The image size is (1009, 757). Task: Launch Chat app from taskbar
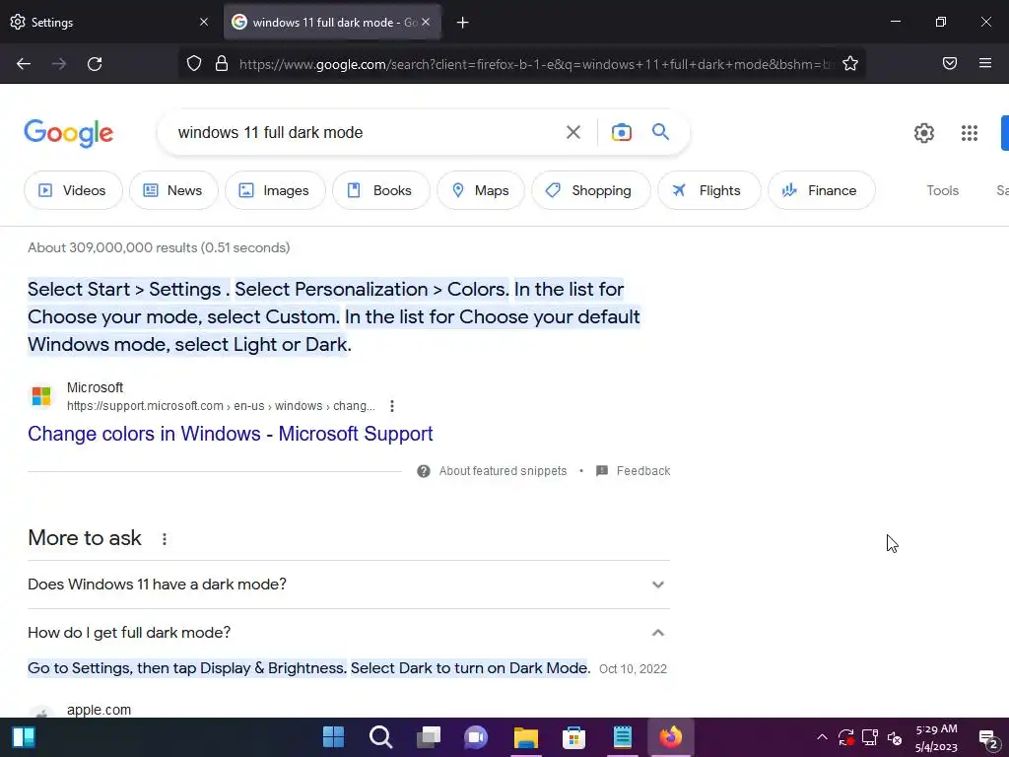pos(476,737)
